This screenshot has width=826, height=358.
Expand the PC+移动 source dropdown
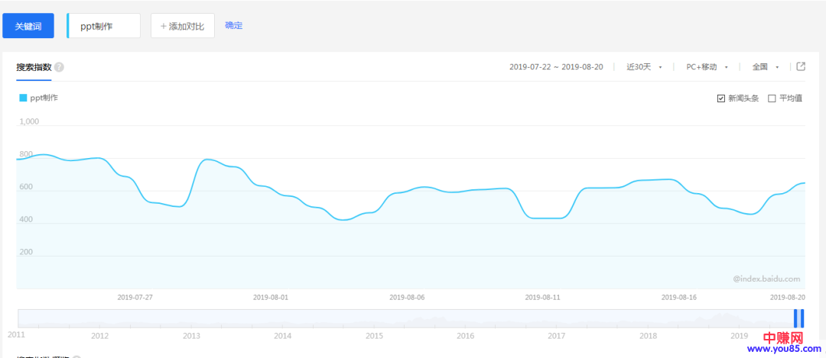pyautogui.click(x=707, y=67)
